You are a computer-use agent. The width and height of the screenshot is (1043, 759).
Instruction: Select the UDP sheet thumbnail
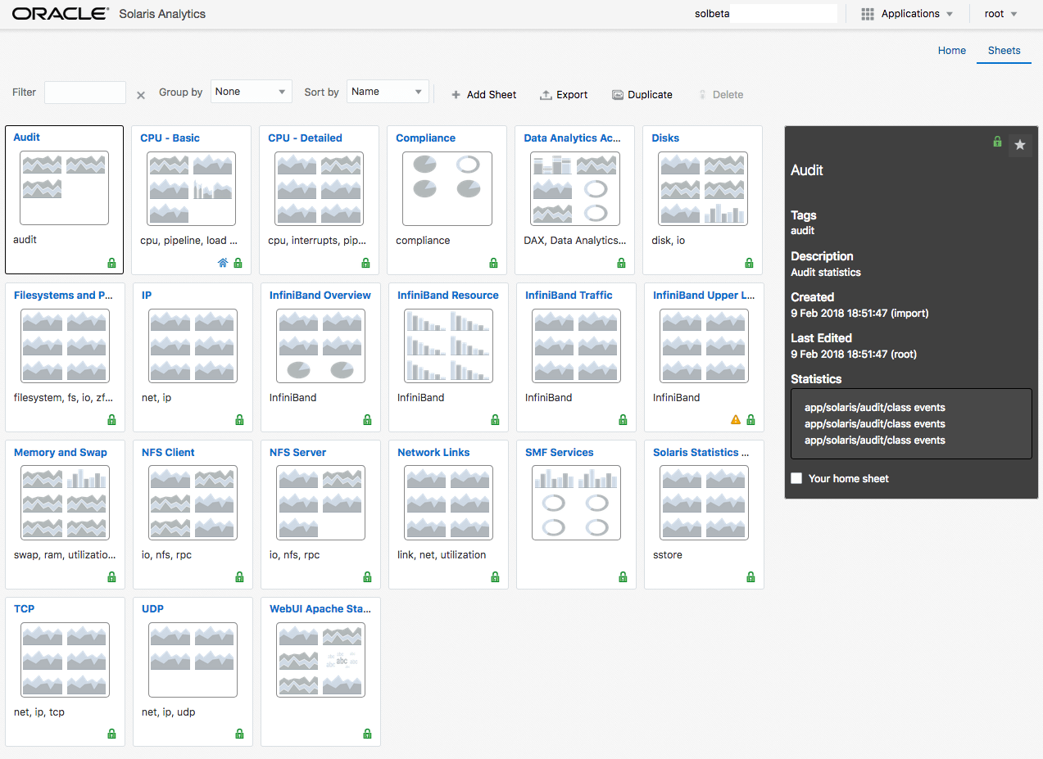(x=193, y=659)
